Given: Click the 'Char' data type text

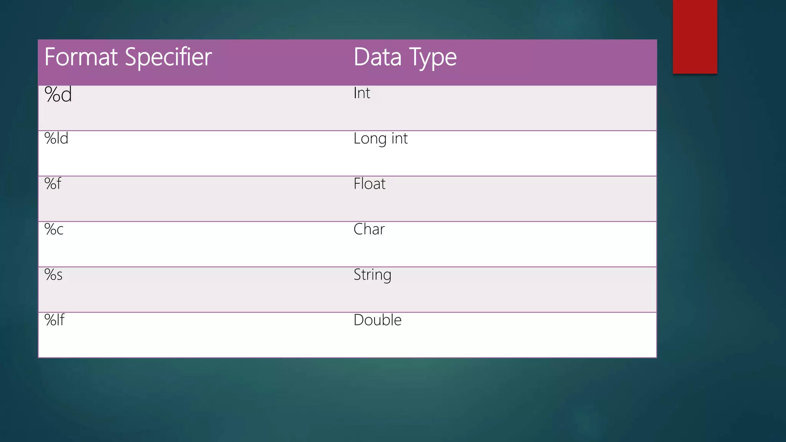Looking at the screenshot, I should click(x=369, y=229).
